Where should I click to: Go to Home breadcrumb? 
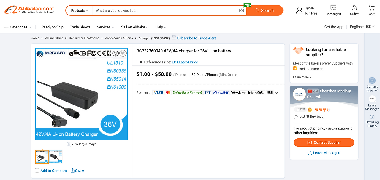pos(35,38)
